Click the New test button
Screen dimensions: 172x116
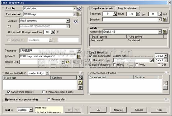coord(119,110)
